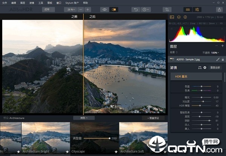Open the 26% zoom level dropdown
Viewport: 226px width, 156px height.
(x=70, y=9)
